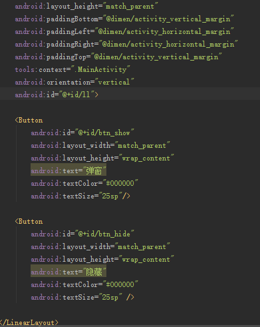
Task: Click textColor="#000000" of the btn_show Button
Action: [x=84, y=183]
